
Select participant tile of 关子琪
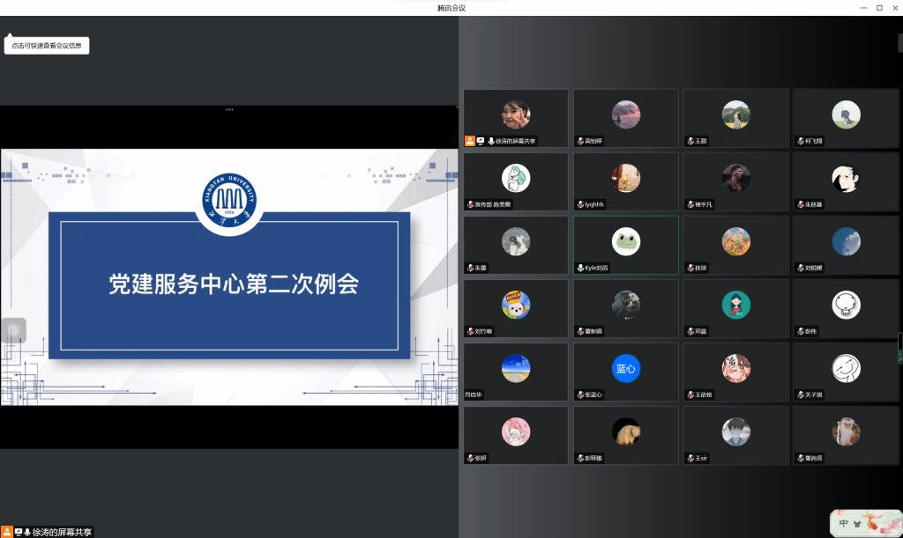tap(846, 372)
